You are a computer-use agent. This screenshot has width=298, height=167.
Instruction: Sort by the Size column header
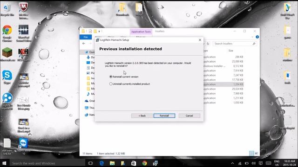pos(231,51)
